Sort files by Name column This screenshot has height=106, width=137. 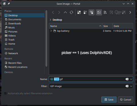[76, 26]
